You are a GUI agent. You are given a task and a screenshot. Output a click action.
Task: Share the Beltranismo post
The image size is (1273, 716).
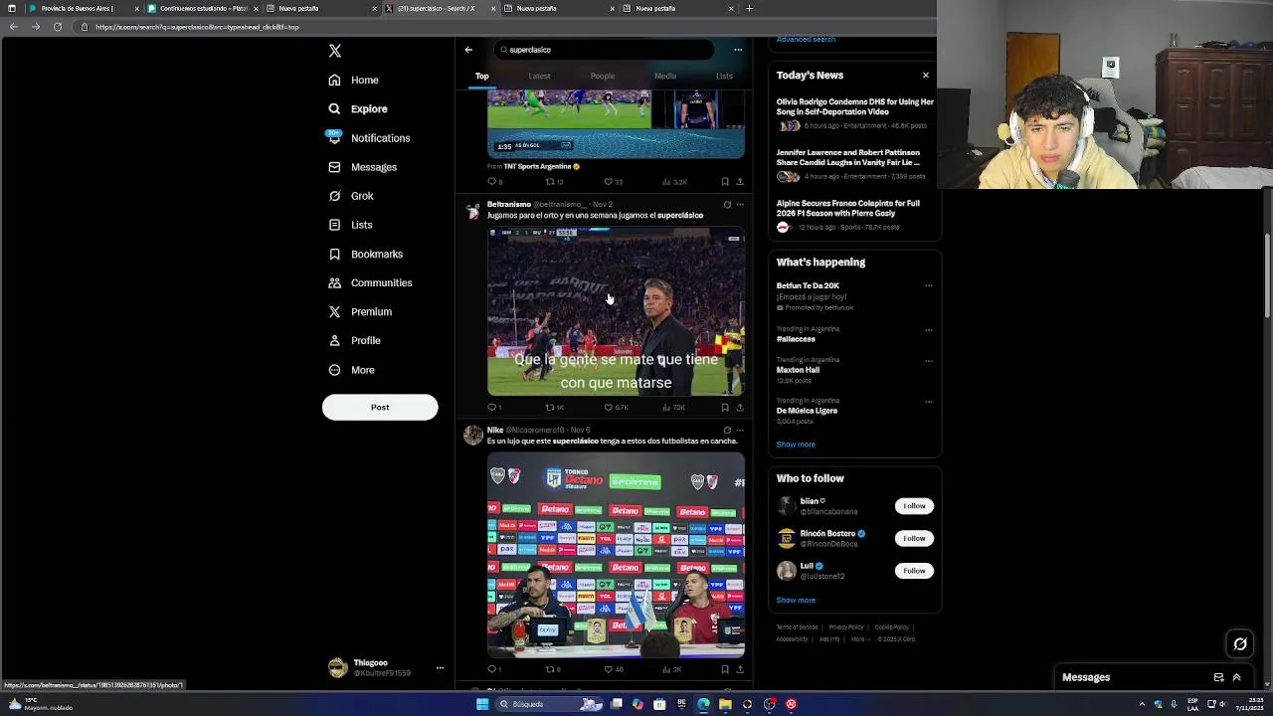tap(739, 407)
